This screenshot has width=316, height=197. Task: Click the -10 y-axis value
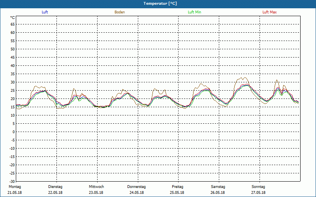pyautogui.click(x=12, y=149)
